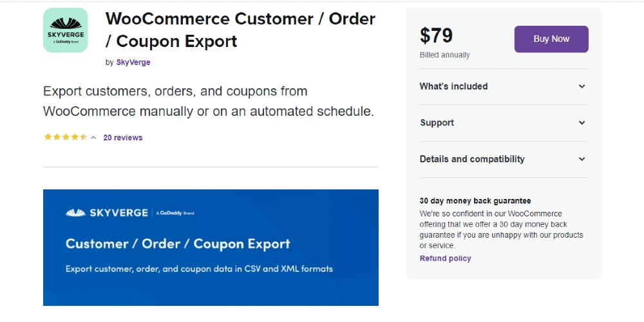Screen dimensions: 644x322
Task: Click the blue Customer / Order / Coupon Export banner
Action: tap(211, 247)
